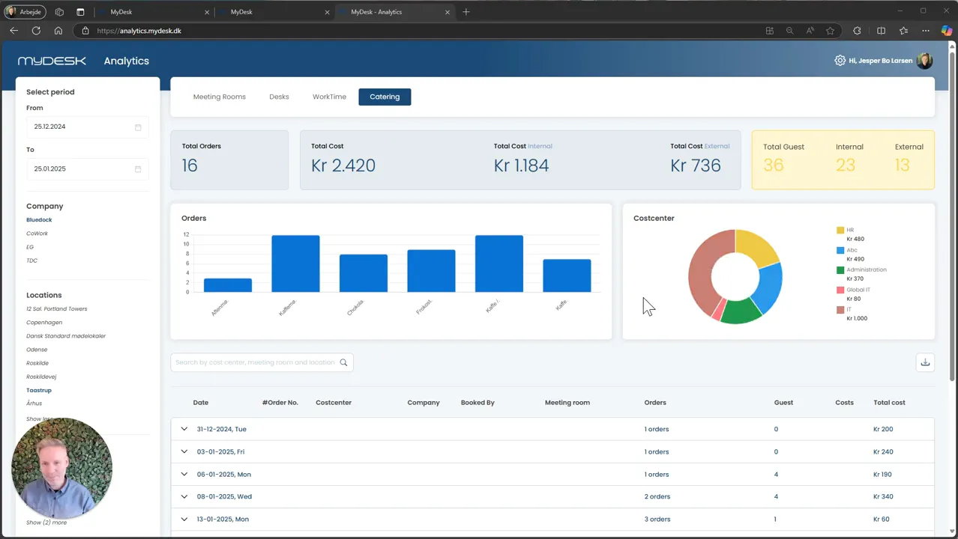
Task: Expand the 06-01-2025, Mon row
Action: click(x=184, y=474)
